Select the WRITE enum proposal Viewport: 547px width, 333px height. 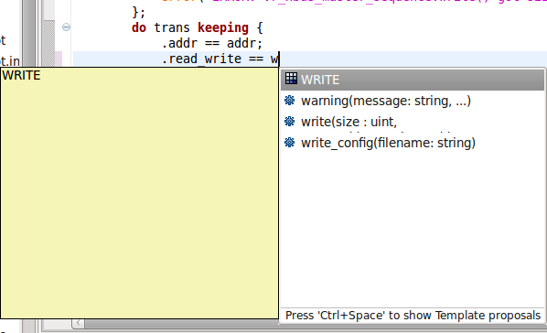click(x=413, y=80)
